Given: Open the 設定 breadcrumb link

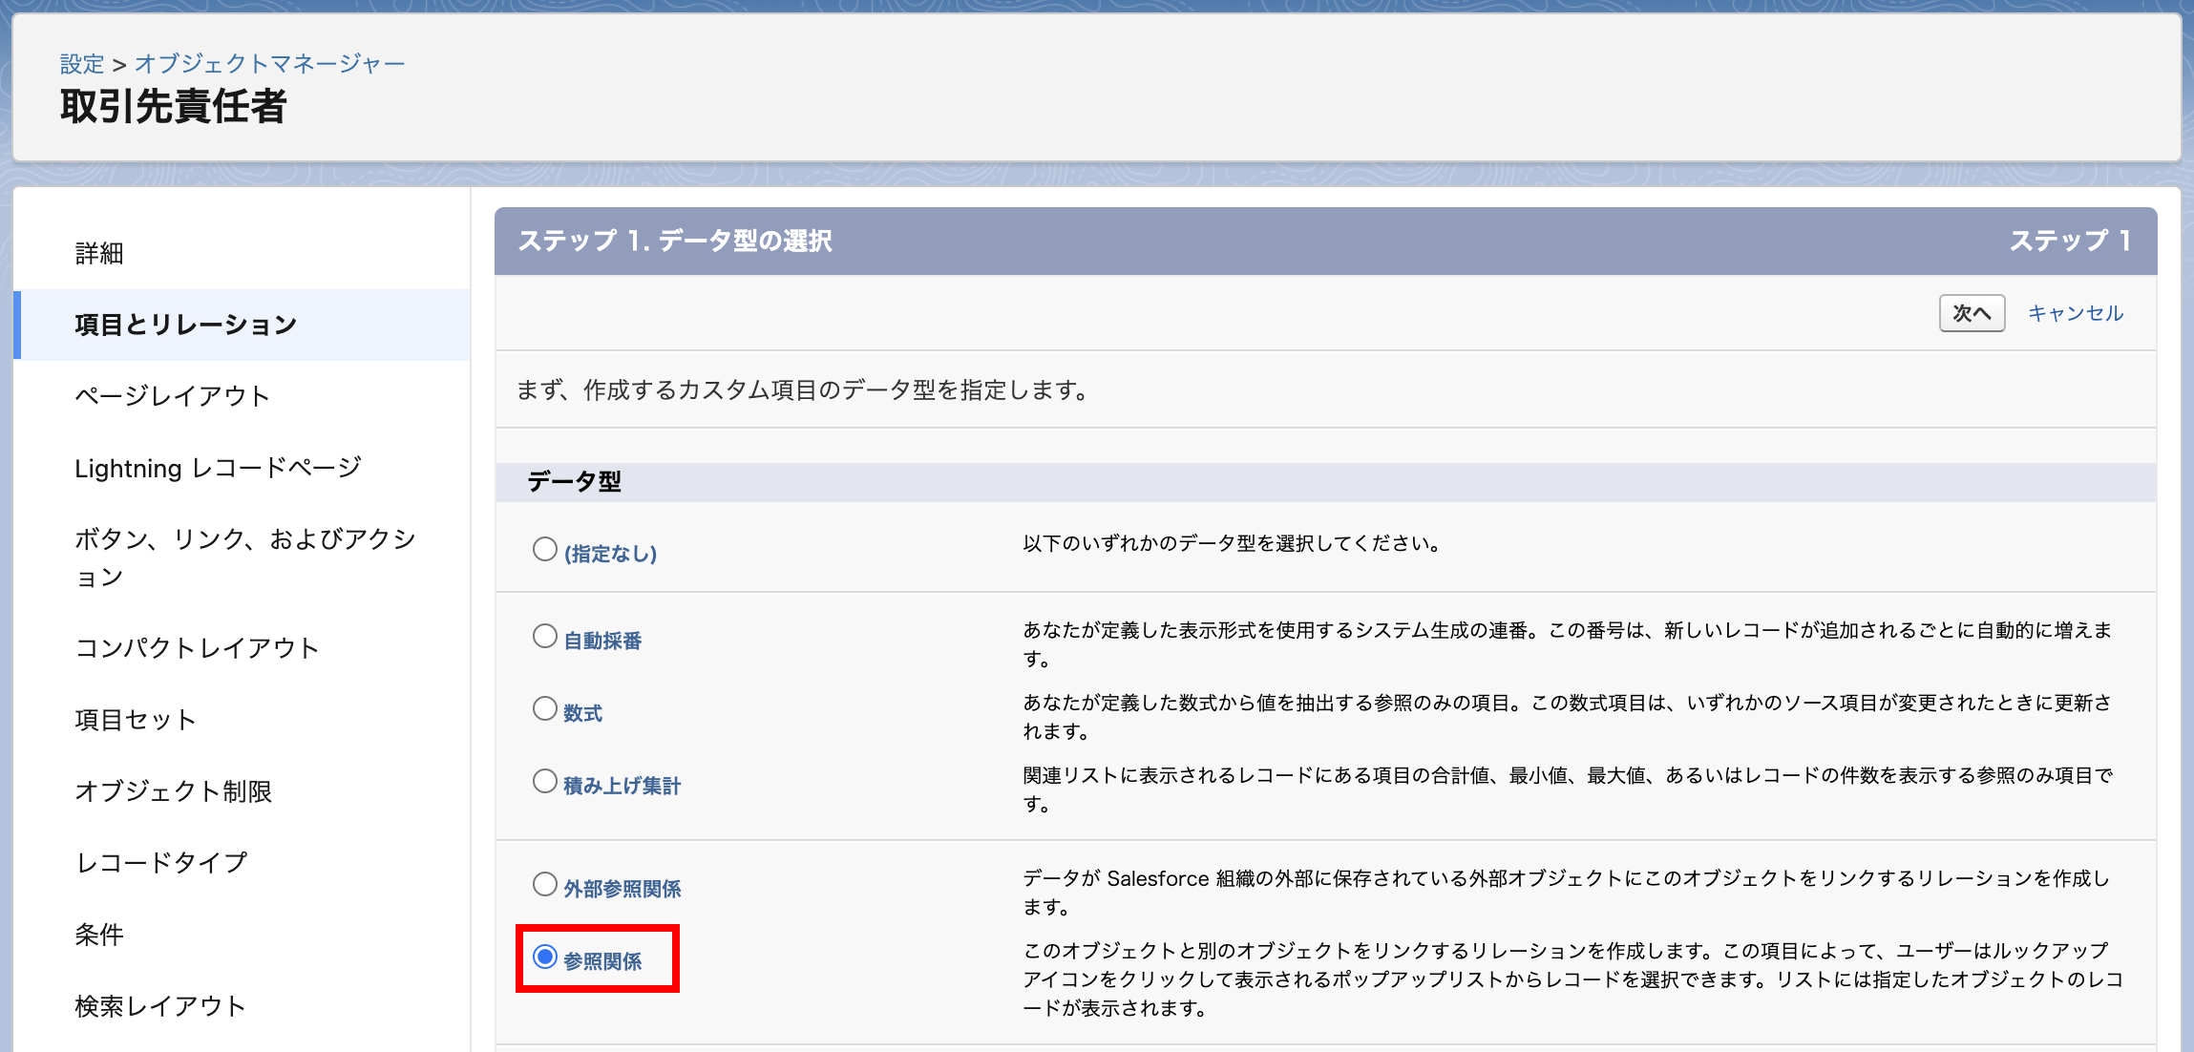Looking at the screenshot, I should [x=82, y=64].
